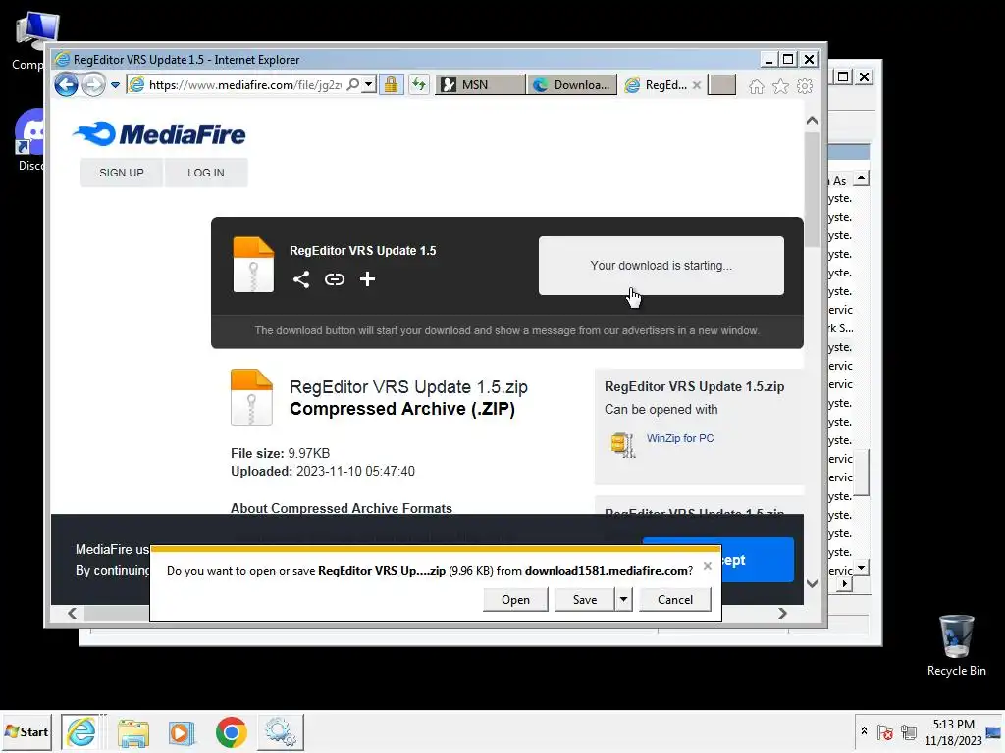Click the taskbar clock showing 5:13 PM
The height and width of the screenshot is (753, 1005).
click(x=952, y=732)
